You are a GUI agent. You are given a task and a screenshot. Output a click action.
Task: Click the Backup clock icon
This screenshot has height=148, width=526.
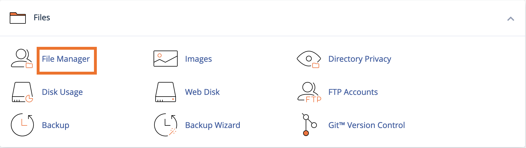[x=22, y=125]
